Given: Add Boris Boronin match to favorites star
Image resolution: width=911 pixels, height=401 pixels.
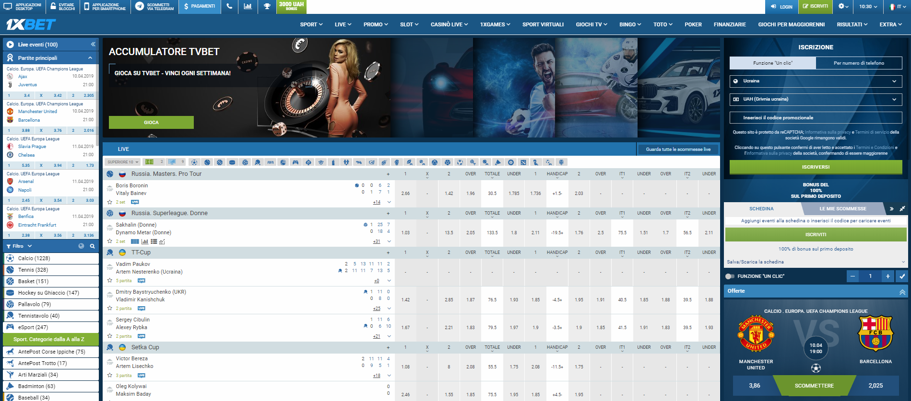Looking at the screenshot, I should [110, 202].
